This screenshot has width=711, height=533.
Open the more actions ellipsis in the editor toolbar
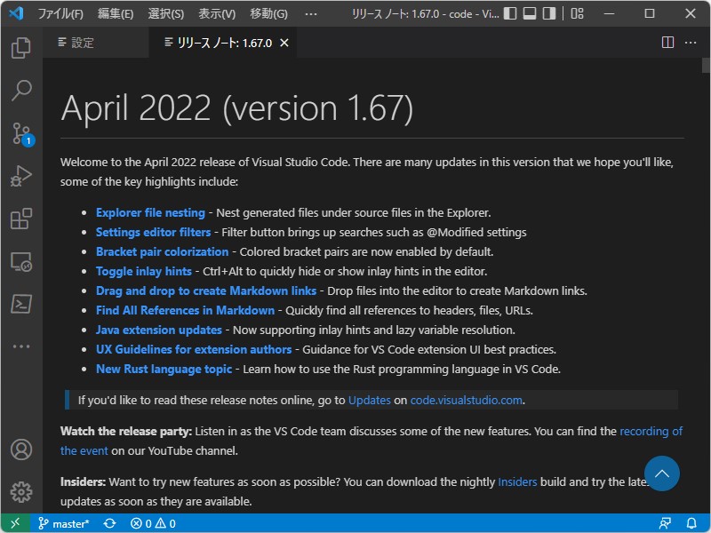click(x=691, y=43)
